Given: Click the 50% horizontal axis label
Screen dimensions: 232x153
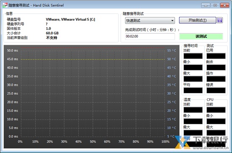Looking at the screenshot, I should tap(93, 142).
